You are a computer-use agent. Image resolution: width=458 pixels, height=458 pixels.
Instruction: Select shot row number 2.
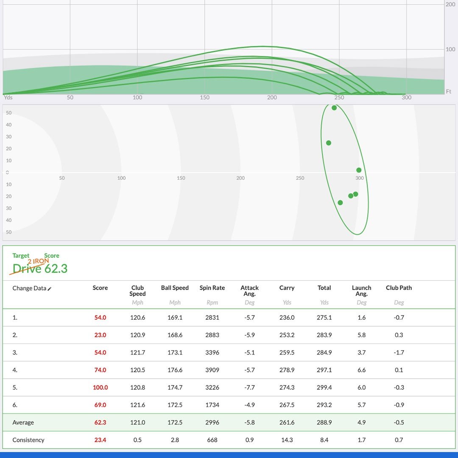[229, 335]
